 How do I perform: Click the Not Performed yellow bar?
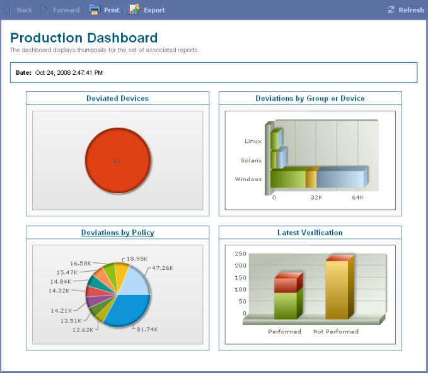337,289
